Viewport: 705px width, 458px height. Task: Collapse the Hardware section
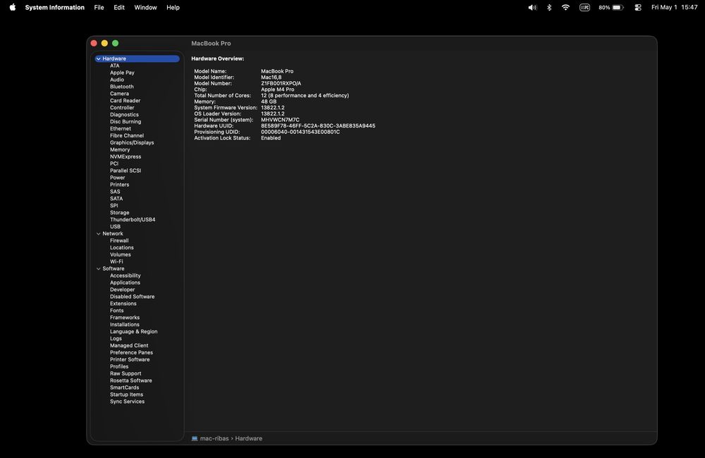coord(98,58)
